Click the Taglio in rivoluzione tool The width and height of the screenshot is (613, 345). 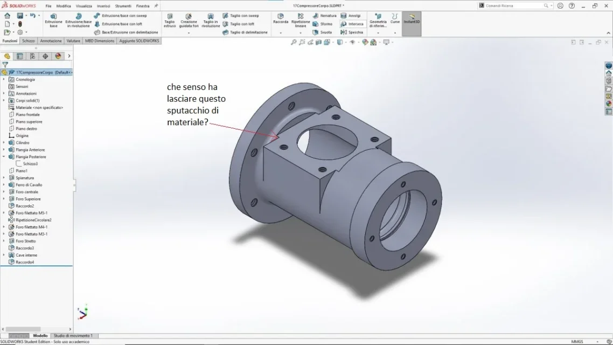(211, 20)
